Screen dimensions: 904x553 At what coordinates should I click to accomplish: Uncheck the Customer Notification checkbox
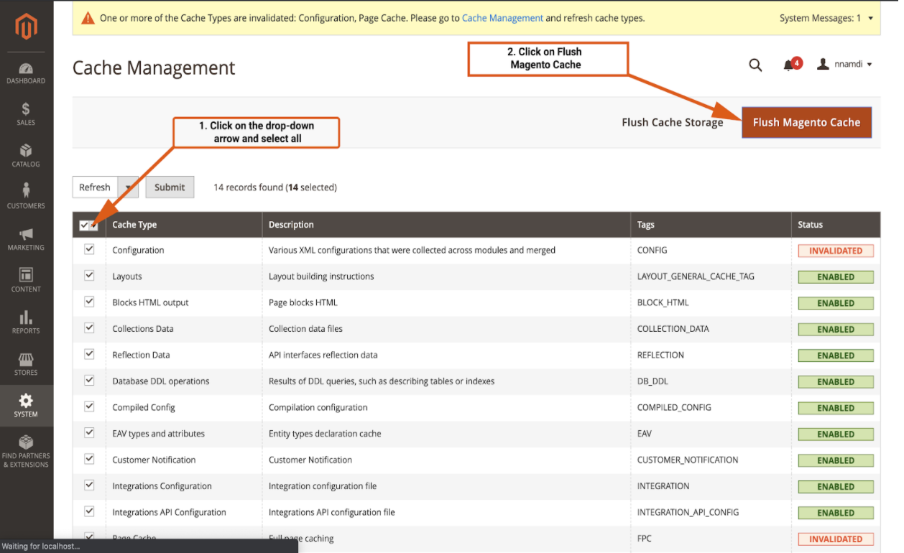click(90, 459)
